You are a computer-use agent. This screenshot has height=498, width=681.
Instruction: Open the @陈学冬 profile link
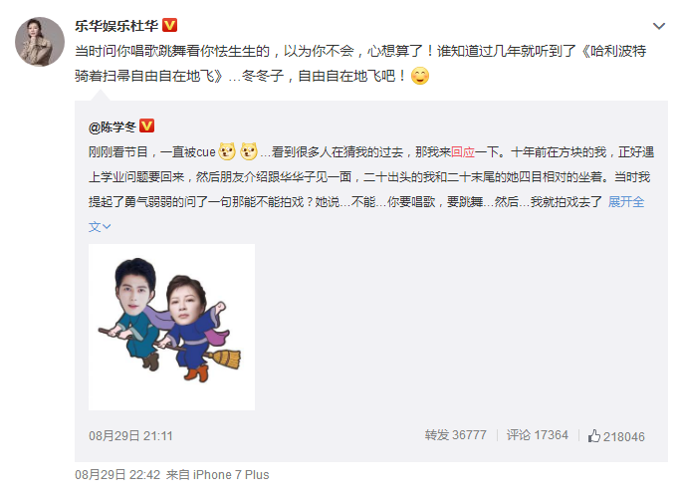point(113,126)
